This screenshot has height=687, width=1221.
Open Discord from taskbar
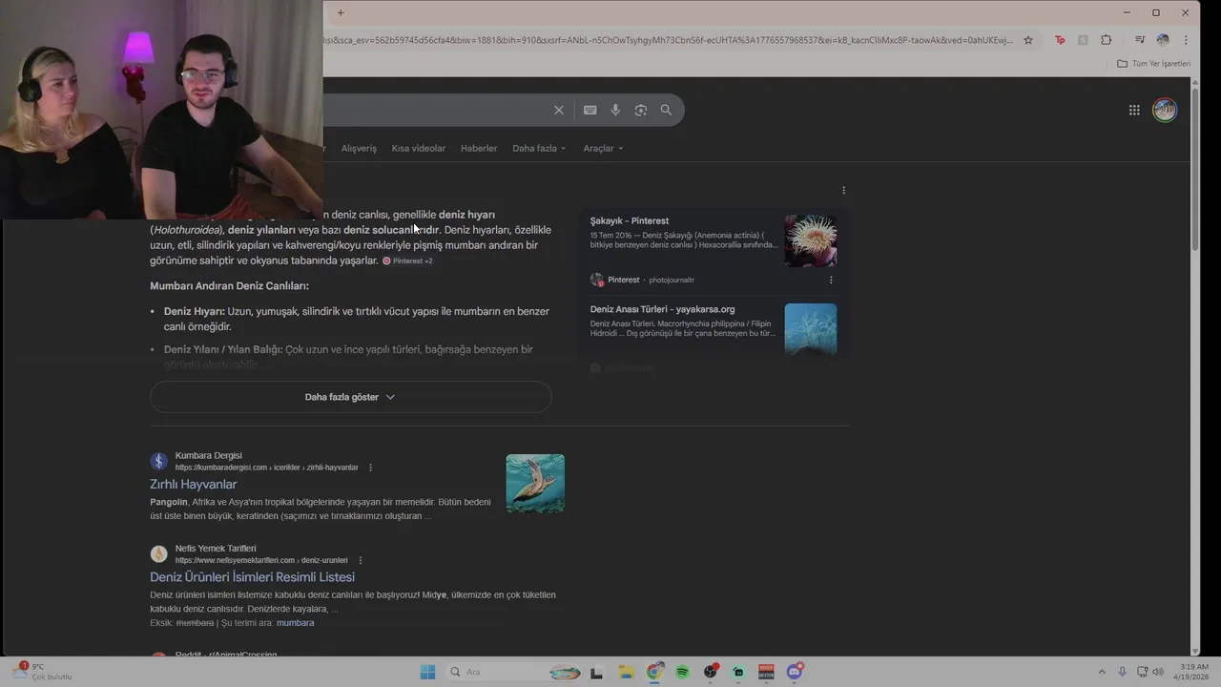coord(795,672)
